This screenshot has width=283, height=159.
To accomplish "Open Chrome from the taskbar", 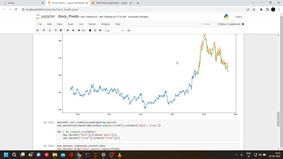I will tap(79, 155).
